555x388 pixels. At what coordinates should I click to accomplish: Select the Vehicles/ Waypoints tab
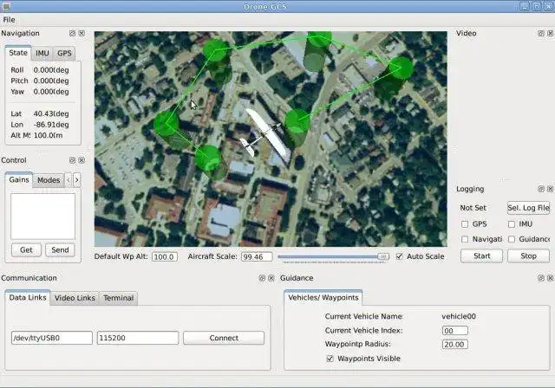tap(323, 298)
